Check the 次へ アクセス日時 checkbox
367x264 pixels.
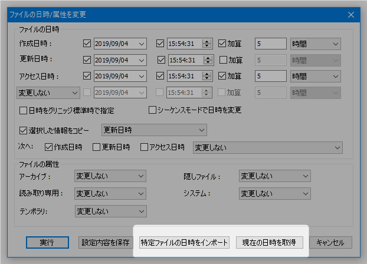pyautogui.click(x=144, y=147)
